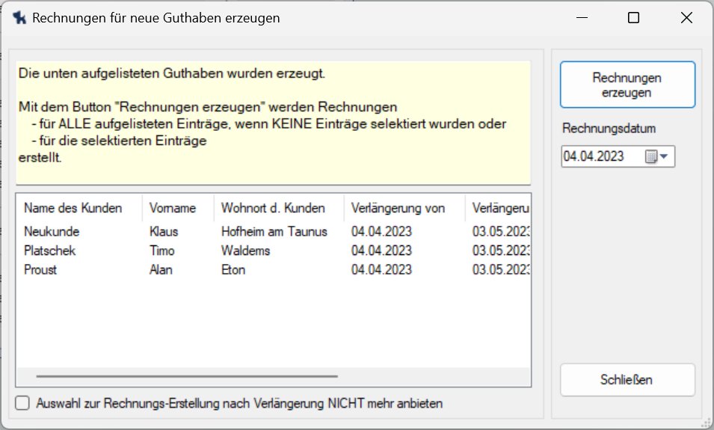Close dialog with Schließen button

tap(627, 380)
